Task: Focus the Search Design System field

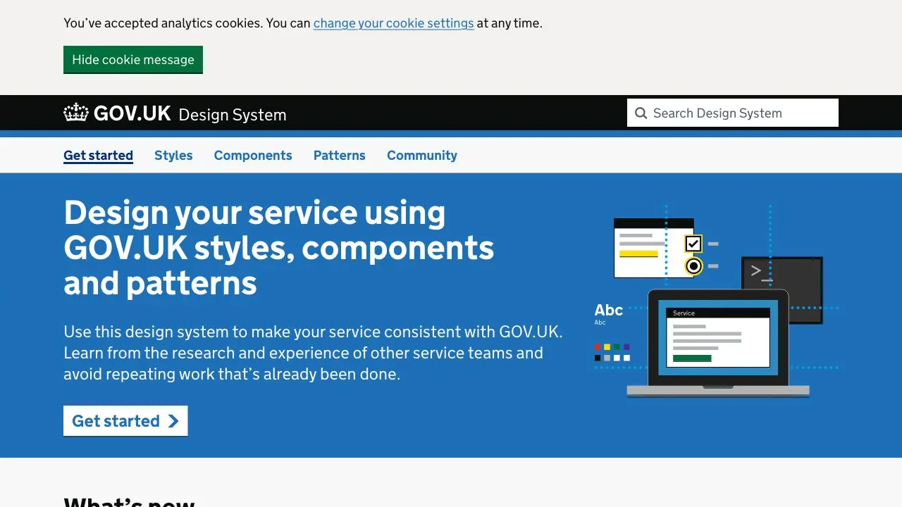Action: 740,113
